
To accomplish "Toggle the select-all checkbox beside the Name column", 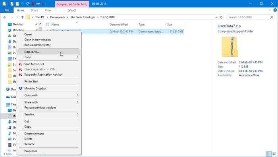I will (48, 25).
